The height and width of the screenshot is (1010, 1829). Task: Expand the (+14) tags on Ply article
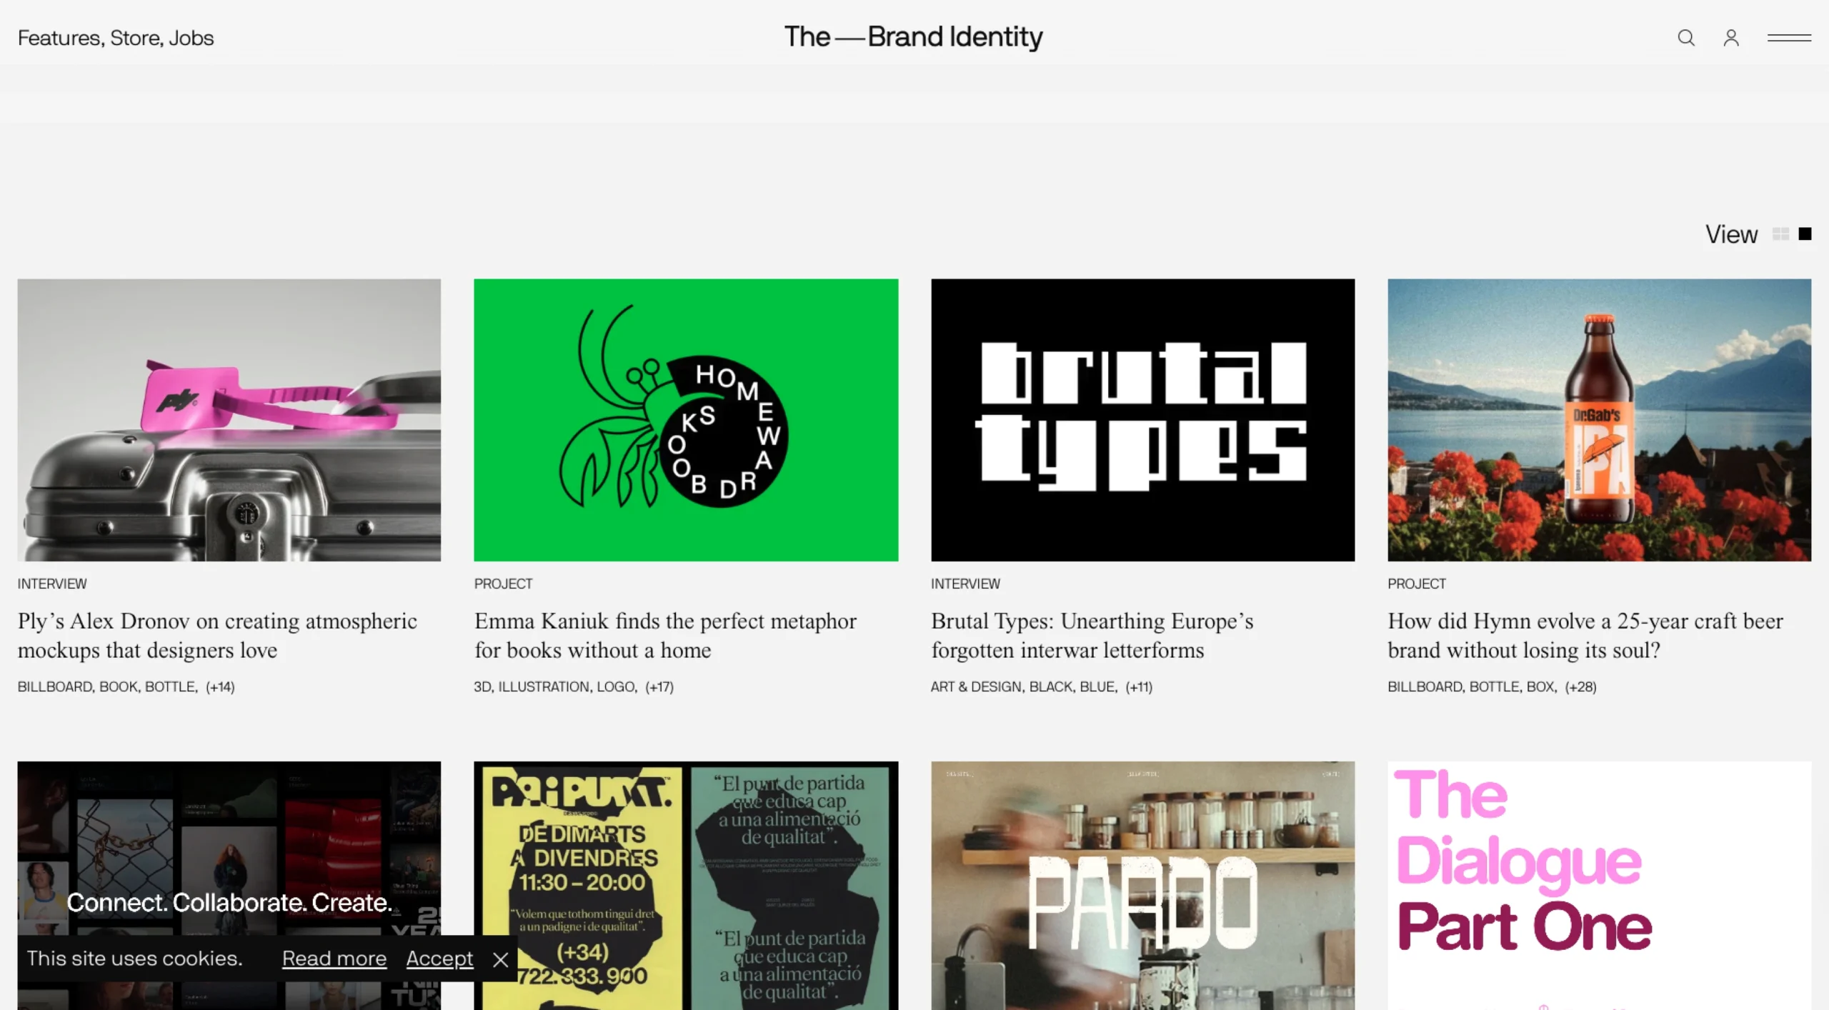[220, 686]
